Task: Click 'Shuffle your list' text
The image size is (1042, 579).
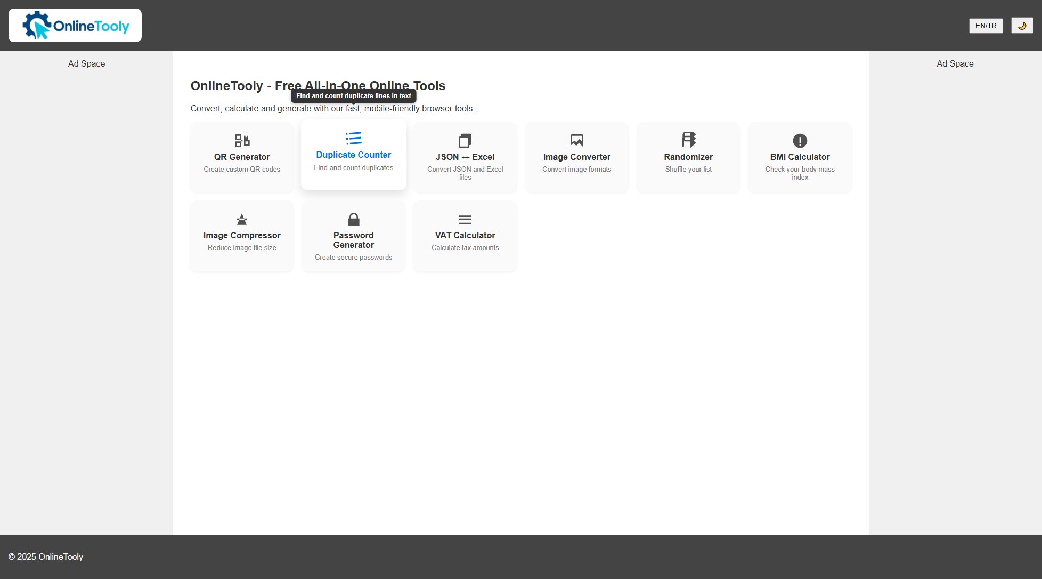Action: click(x=688, y=170)
